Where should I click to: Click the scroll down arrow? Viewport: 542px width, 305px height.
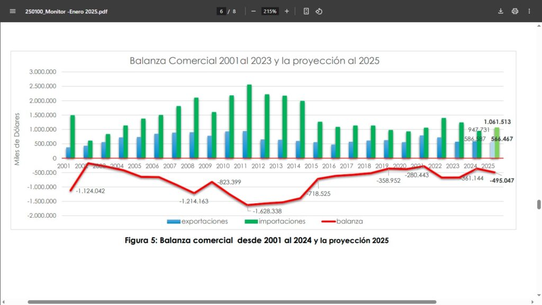[x=538, y=295]
